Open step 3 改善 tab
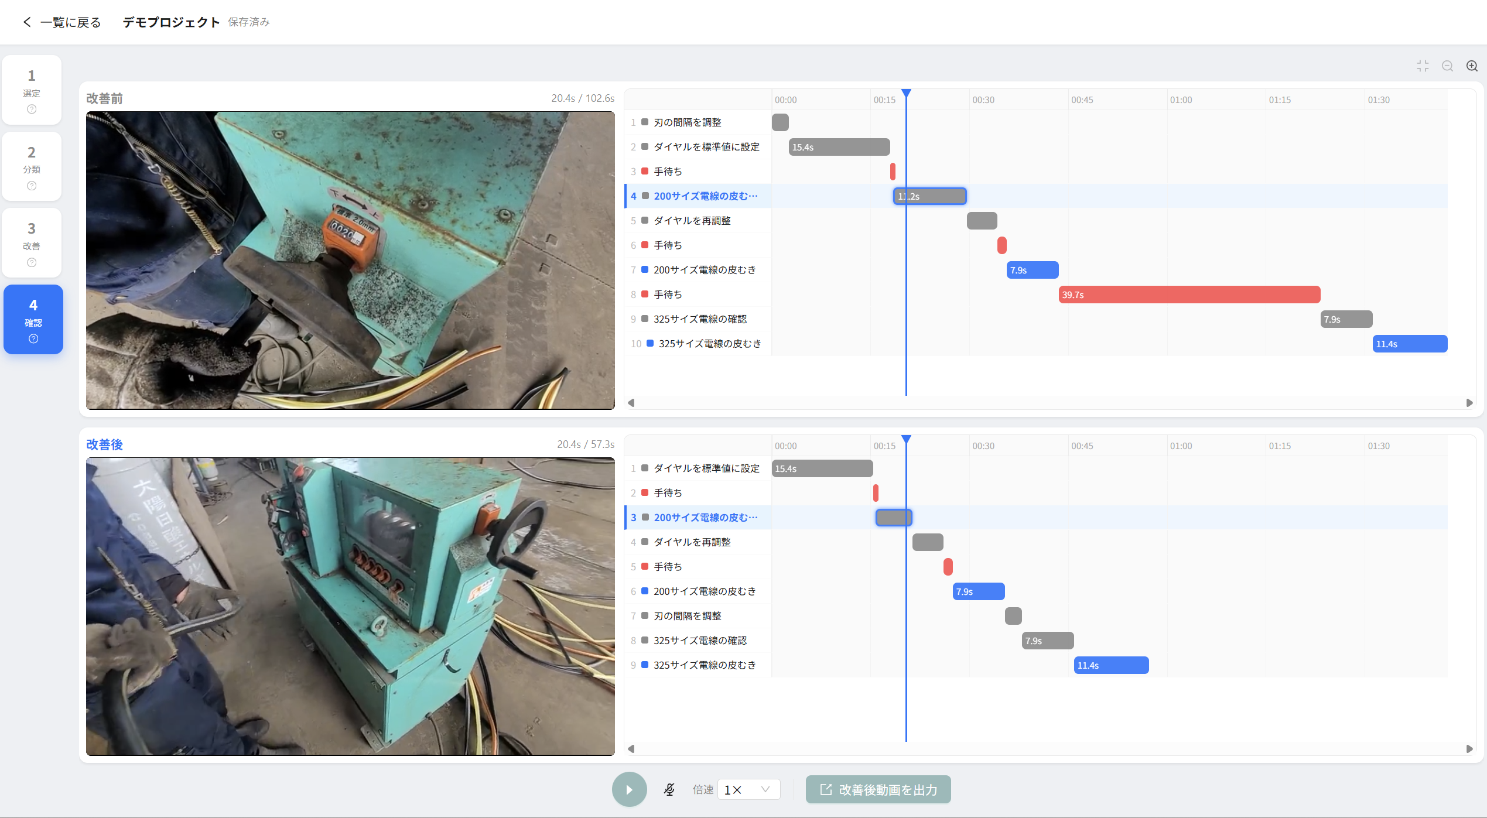 [32, 242]
